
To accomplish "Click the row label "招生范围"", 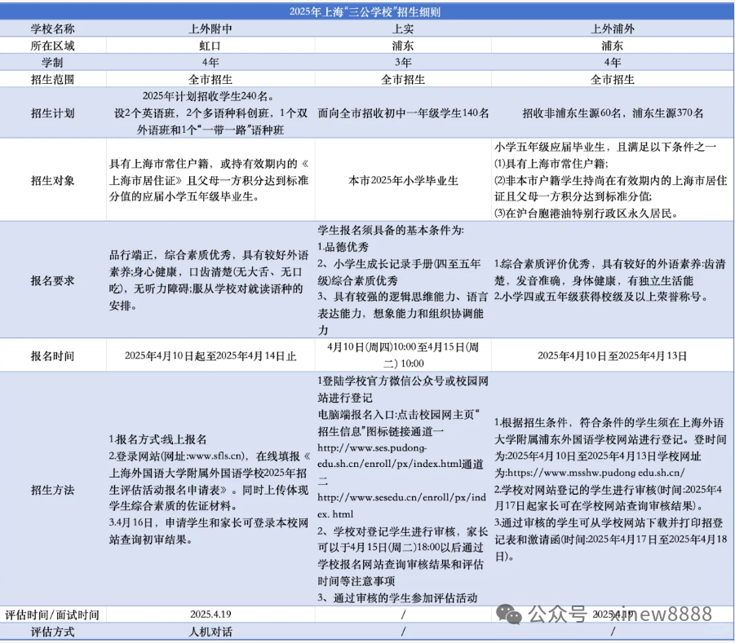I will (52, 79).
